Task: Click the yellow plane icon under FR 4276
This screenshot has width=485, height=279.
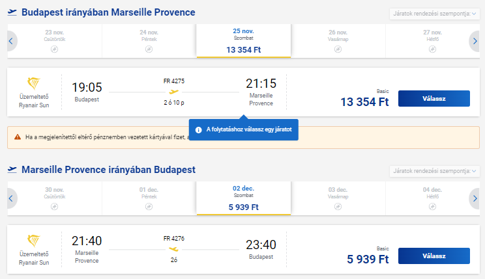Action: pos(174,249)
